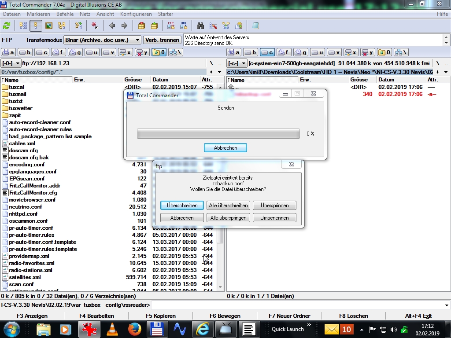Open Notepad icon in the toolbar
The height and width of the screenshot is (338, 451).
coord(256,26)
